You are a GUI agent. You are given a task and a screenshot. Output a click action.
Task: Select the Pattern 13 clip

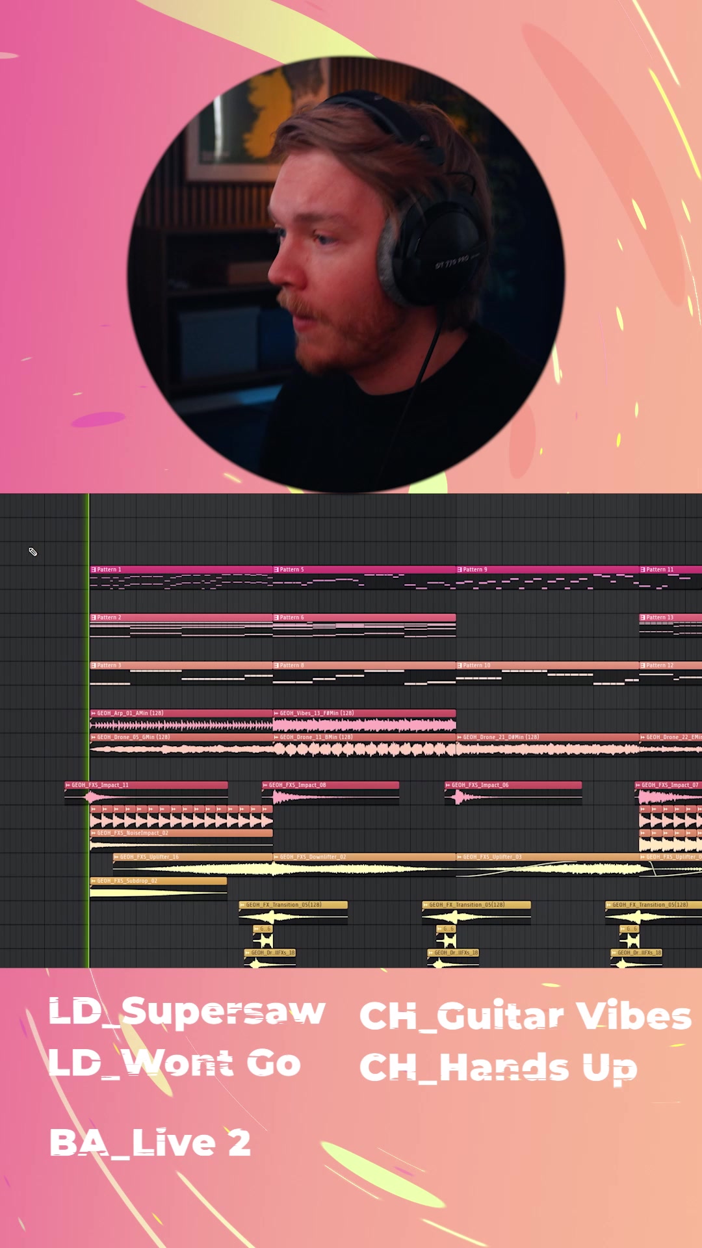(670, 625)
